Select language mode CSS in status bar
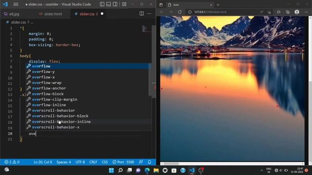 click(x=105, y=162)
